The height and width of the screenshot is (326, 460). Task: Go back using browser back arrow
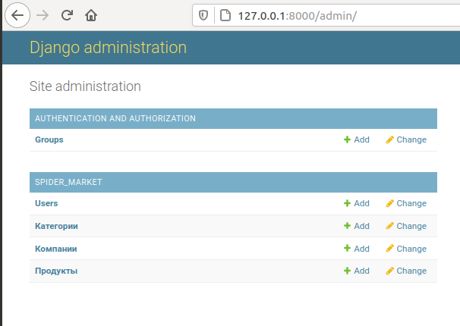coord(17,15)
